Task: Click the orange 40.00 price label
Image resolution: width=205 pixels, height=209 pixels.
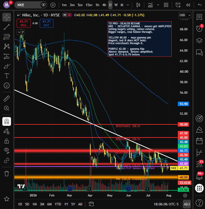Action: [x=183, y=177]
